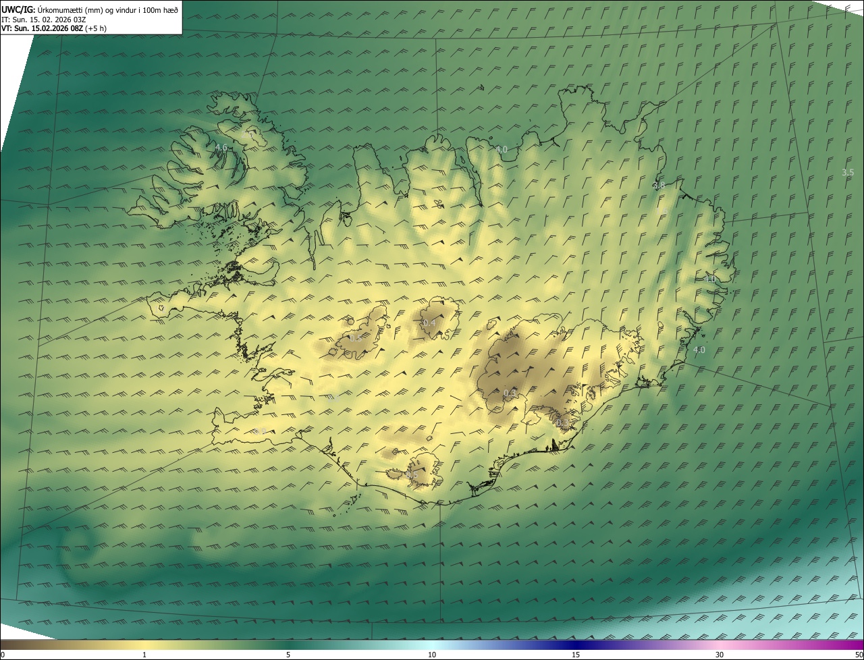Click the '0' tick label on the colorbar
The width and height of the screenshot is (864, 660).
point(3,655)
